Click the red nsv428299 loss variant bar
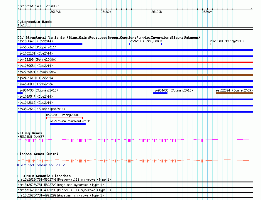Image resolution: width=261 pixels, height=200 pixels. [x=135, y=62]
